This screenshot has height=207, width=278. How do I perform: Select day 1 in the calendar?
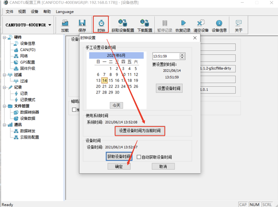click(110, 69)
